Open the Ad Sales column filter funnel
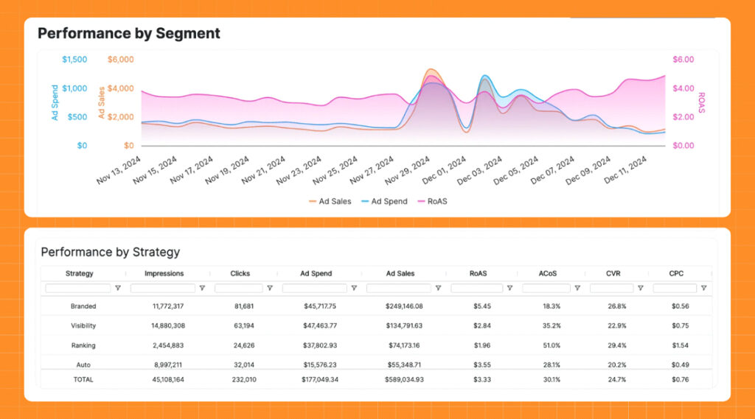Viewport: 755px width, 419px height. 438,289
